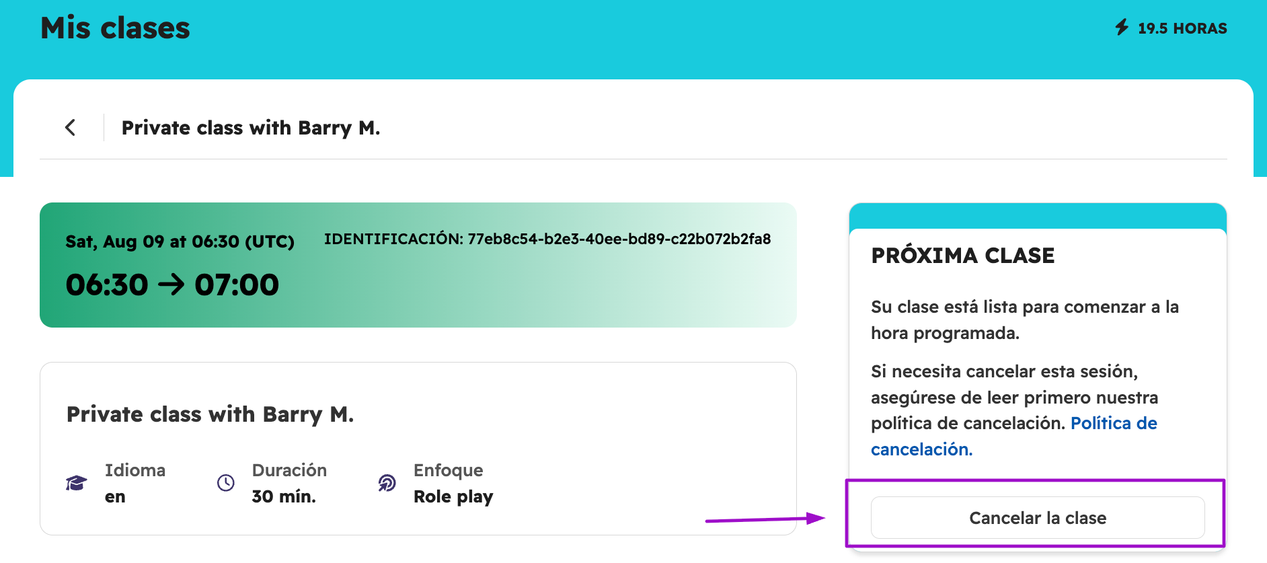Screen dimensions: 1267x563
Task: Click the PRÓXIMA CLASE card heading
Action: coord(962,256)
